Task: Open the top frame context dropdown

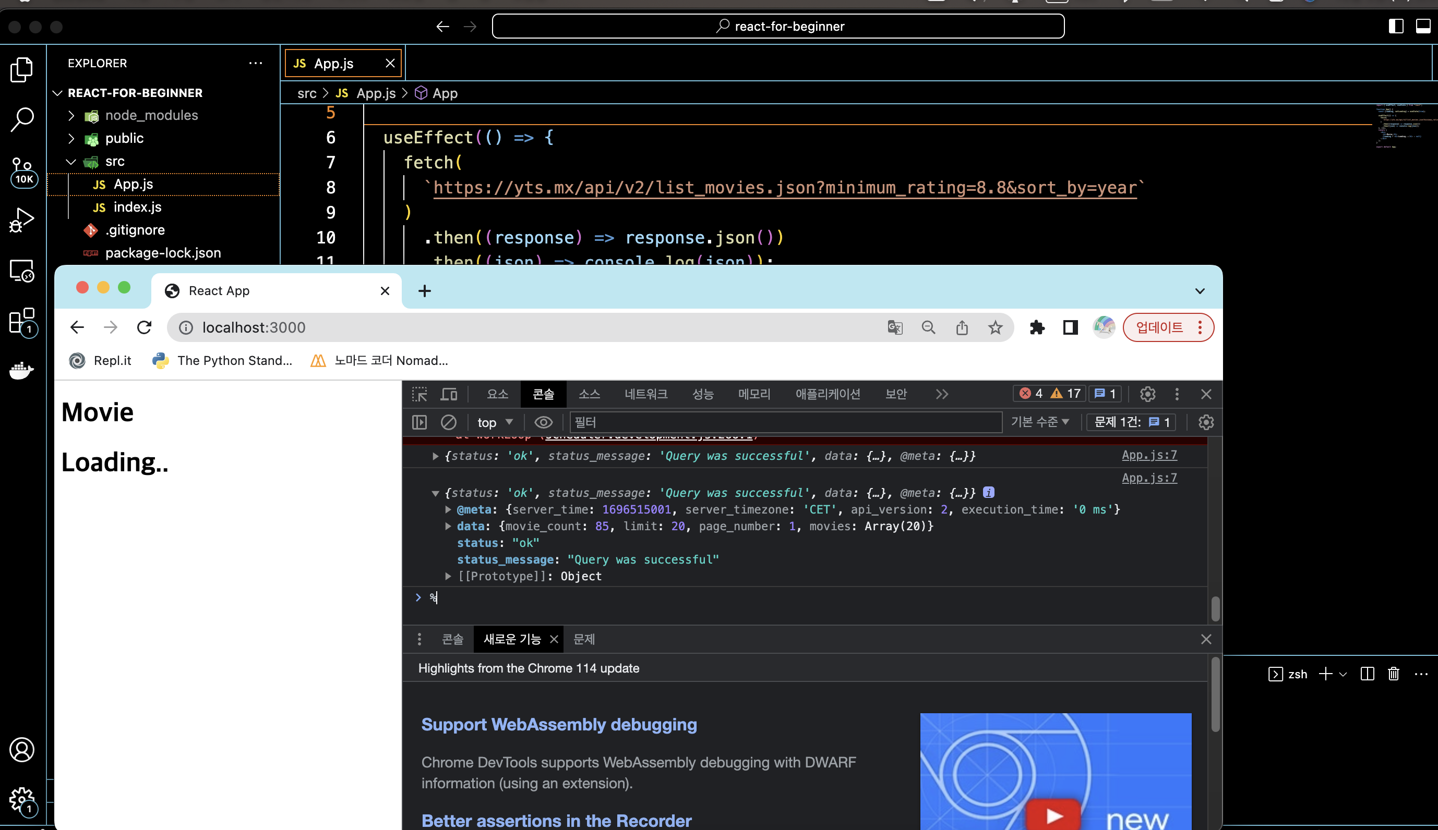Action: pos(494,422)
